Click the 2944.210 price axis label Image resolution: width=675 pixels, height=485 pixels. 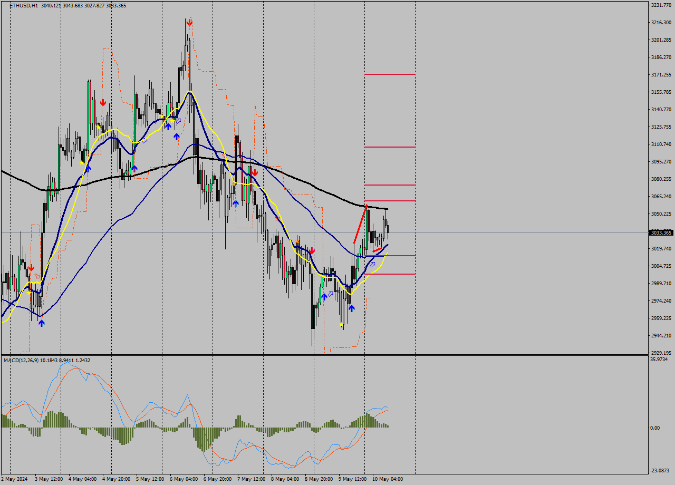[x=661, y=336]
